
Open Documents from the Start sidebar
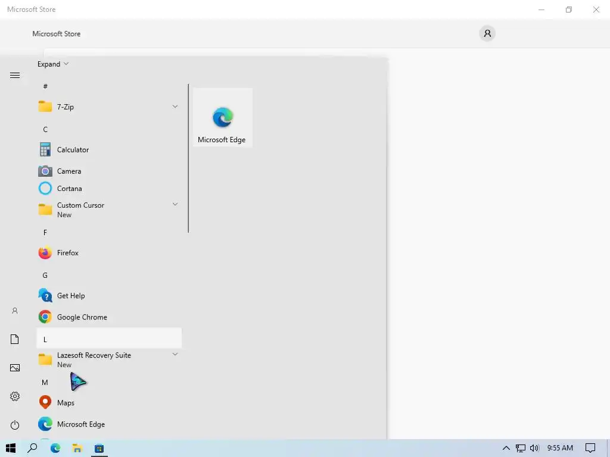tap(15, 339)
